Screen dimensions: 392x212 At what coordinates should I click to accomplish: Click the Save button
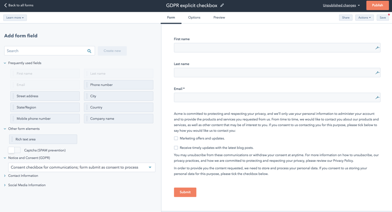tap(382, 18)
